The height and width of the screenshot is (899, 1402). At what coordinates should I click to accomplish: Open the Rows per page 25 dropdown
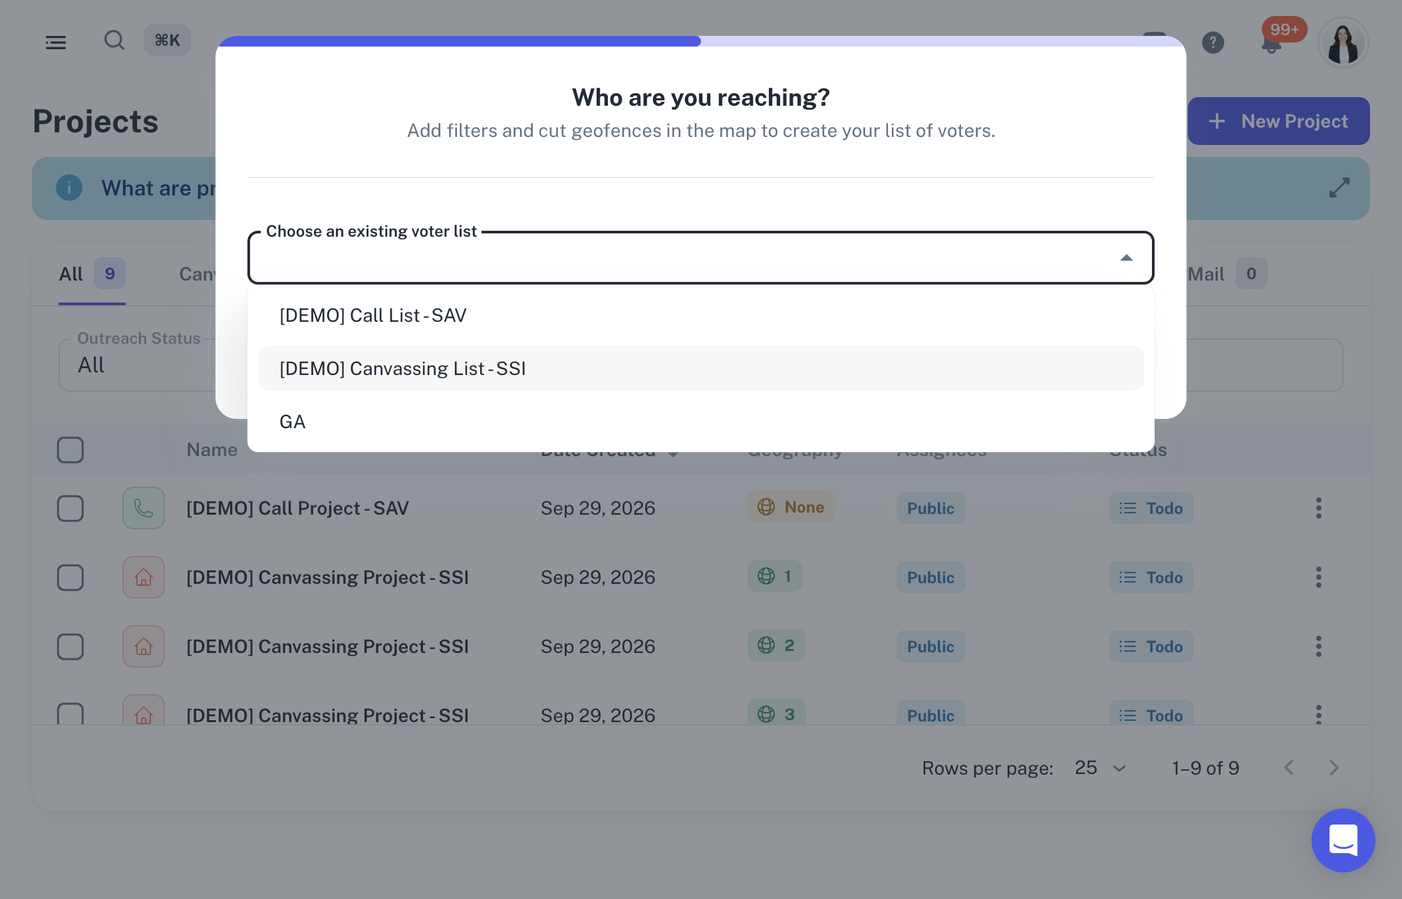(1101, 768)
